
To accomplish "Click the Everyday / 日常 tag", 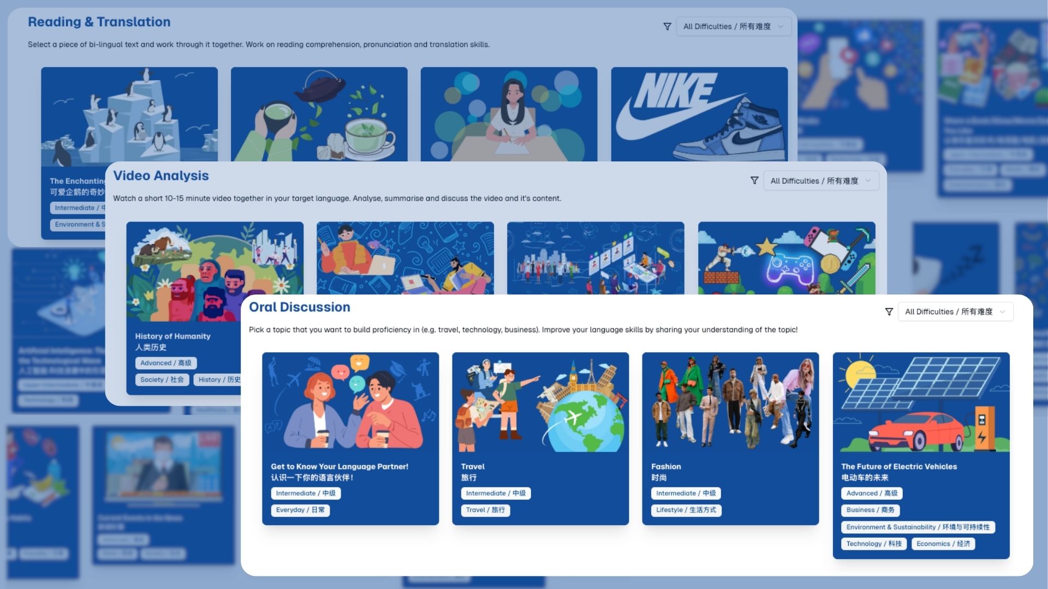I will point(300,510).
